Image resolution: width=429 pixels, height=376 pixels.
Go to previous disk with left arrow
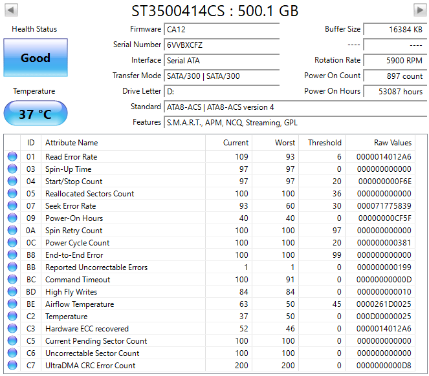11,10
